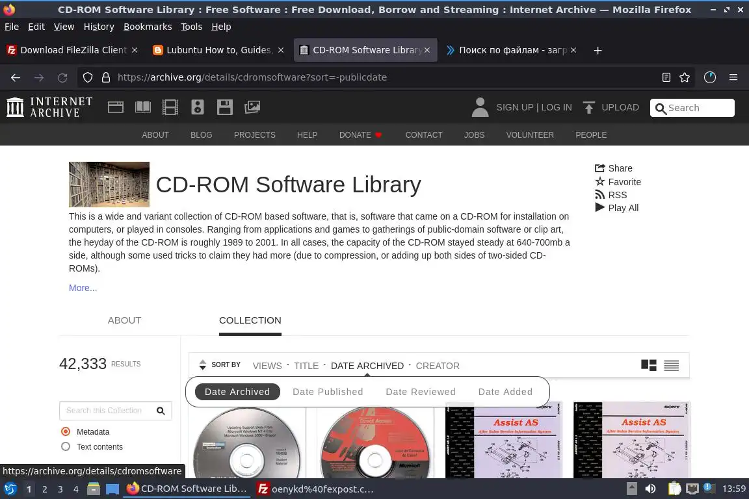Choose Date Reviewed sort option
The width and height of the screenshot is (749, 499).
click(421, 392)
